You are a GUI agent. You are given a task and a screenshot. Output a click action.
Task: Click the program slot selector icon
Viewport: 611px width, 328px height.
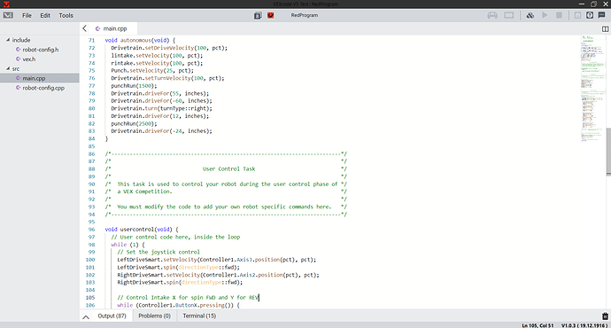[258, 15]
